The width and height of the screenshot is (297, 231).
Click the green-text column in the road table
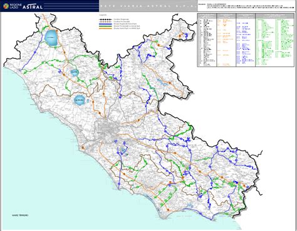coord(275,40)
